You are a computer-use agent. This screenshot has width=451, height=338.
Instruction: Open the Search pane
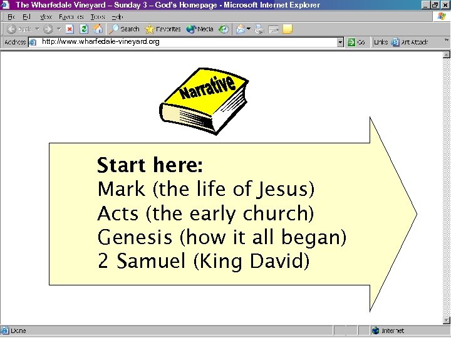point(124,29)
